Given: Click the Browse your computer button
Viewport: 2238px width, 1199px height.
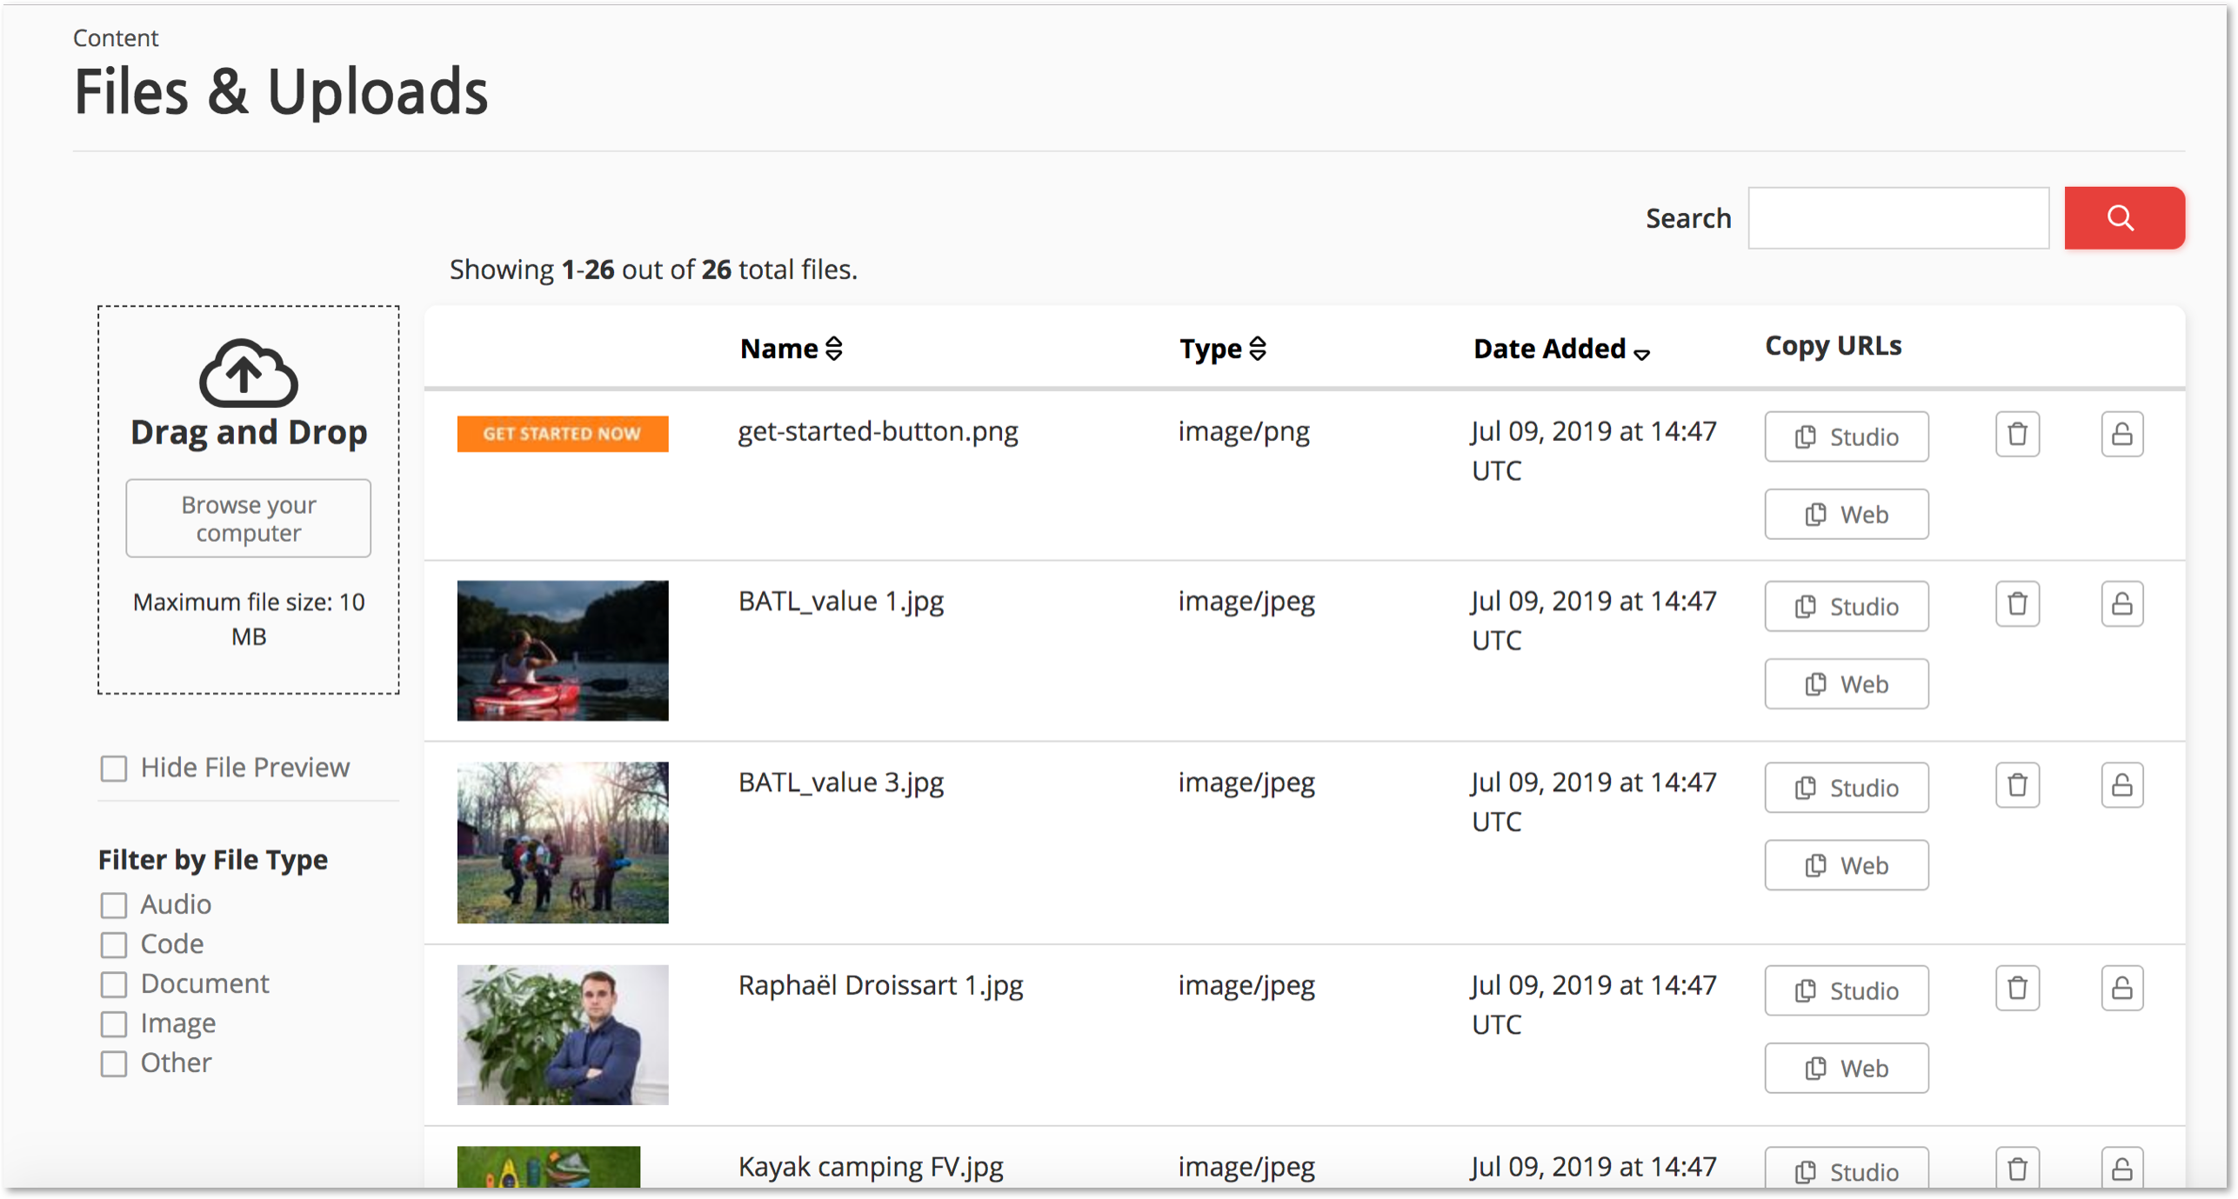Looking at the screenshot, I should point(248,517).
